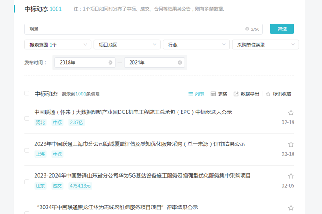322x214 pixels.
Task: Clear the 2018年 start date
Action: (110, 62)
